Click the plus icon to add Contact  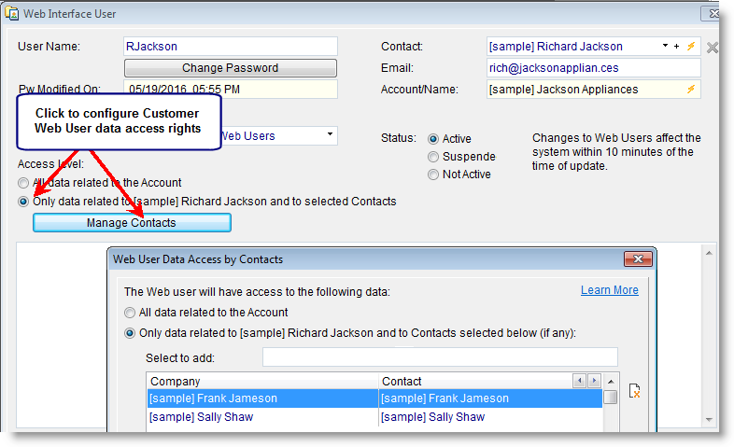(x=677, y=46)
